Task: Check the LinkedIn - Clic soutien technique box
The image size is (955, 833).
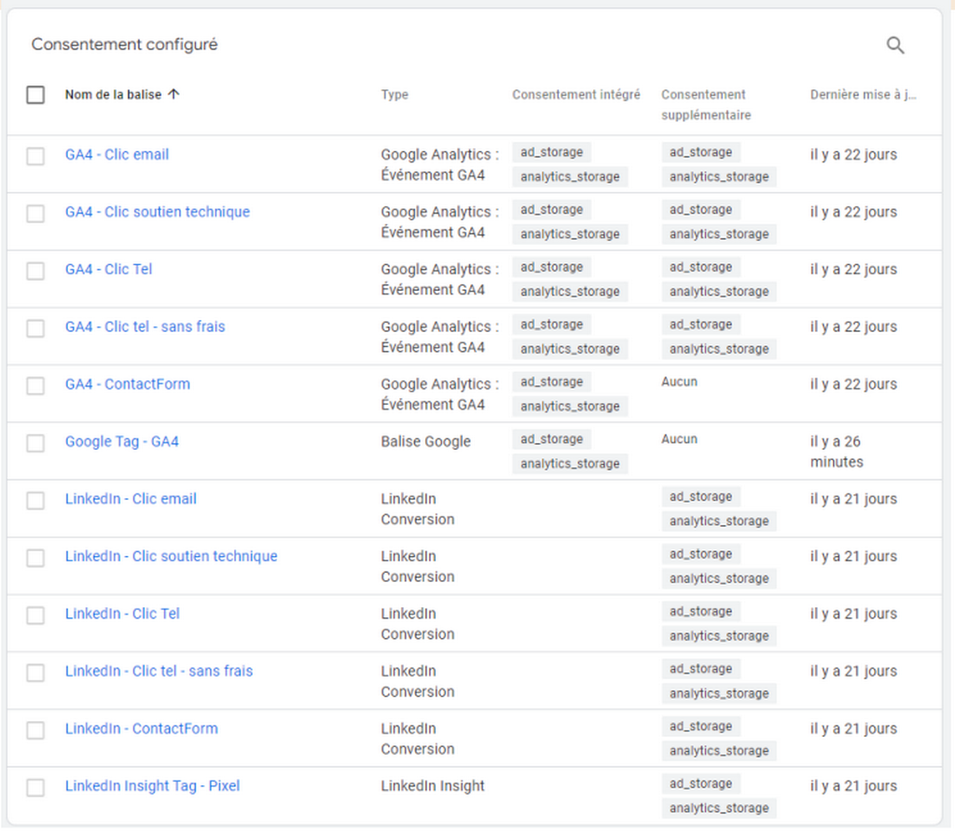Action: (x=35, y=558)
